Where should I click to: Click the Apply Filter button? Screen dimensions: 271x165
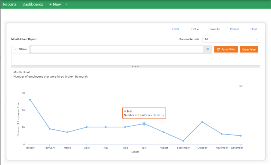tap(226, 49)
